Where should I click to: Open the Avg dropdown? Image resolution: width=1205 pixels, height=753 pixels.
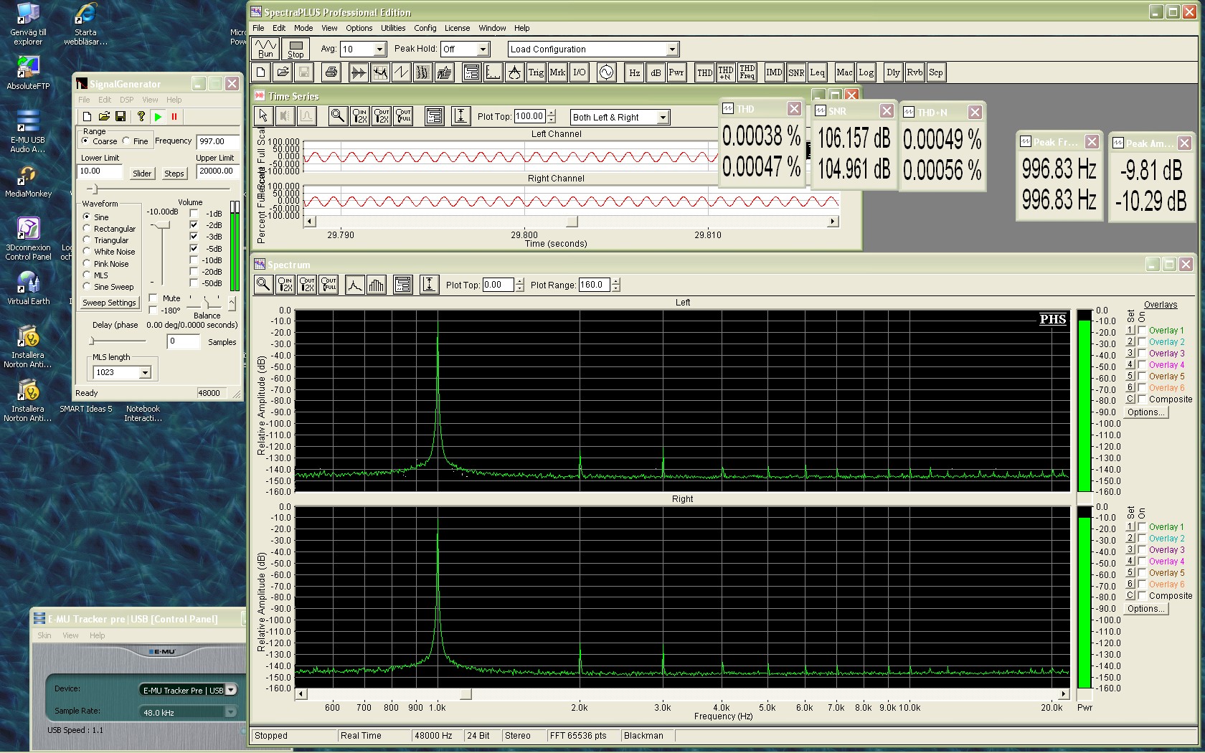[380, 49]
